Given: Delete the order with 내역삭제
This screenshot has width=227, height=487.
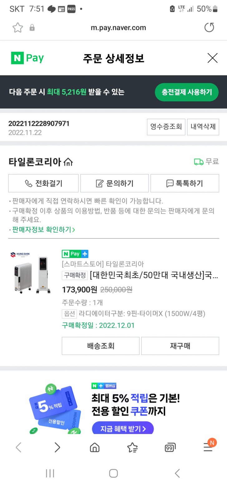Looking at the screenshot, I should [203, 127].
